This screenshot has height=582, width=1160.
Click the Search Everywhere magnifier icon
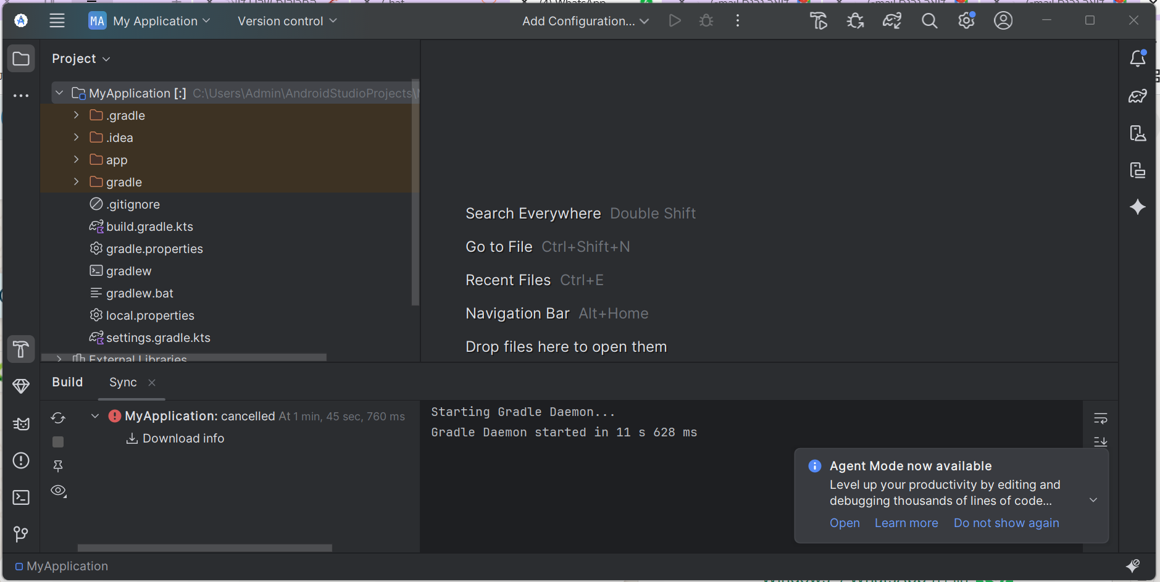[929, 21]
